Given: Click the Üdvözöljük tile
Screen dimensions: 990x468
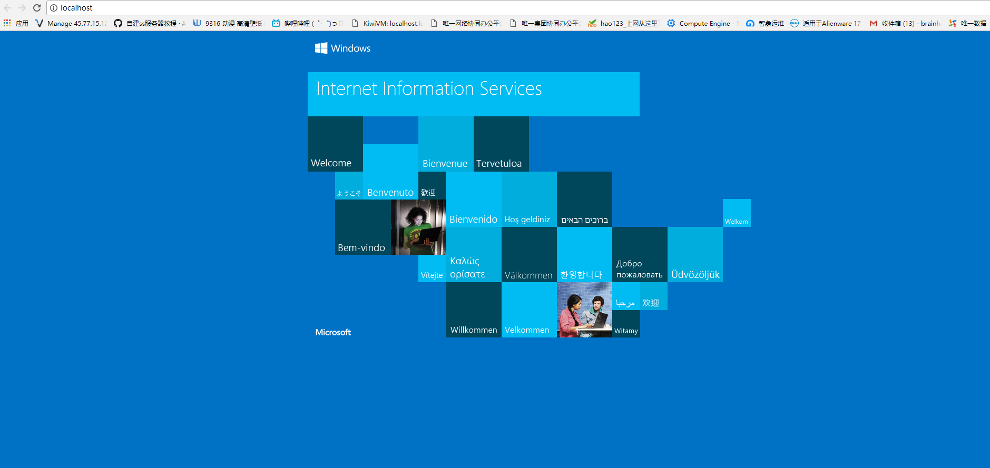Looking at the screenshot, I should (x=695, y=254).
